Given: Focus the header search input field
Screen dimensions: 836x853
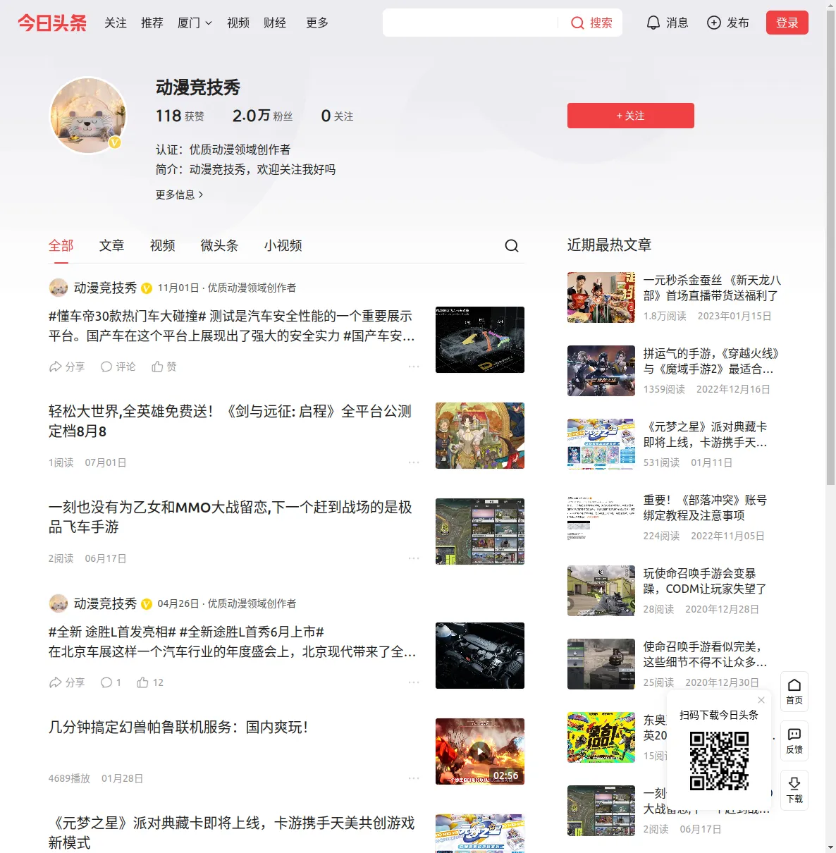Looking at the screenshot, I should [470, 23].
